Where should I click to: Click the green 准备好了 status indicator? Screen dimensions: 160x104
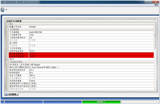point(101,102)
